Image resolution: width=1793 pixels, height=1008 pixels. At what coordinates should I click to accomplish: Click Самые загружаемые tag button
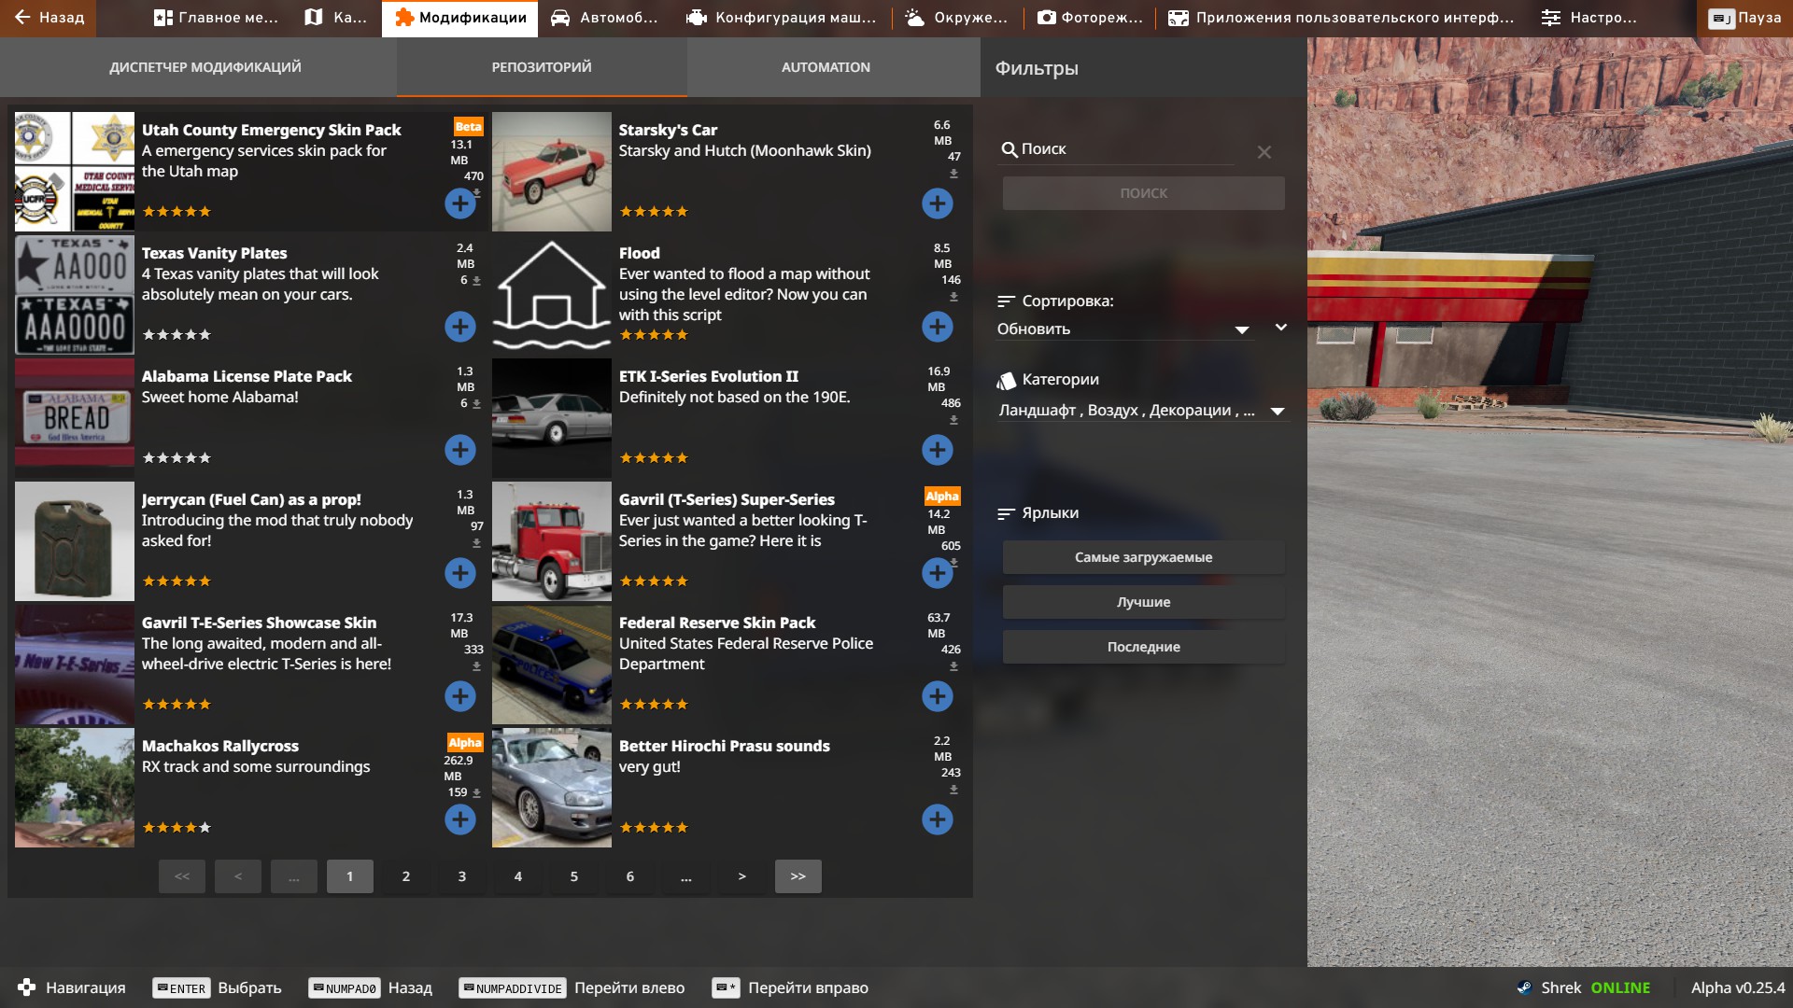(x=1143, y=557)
